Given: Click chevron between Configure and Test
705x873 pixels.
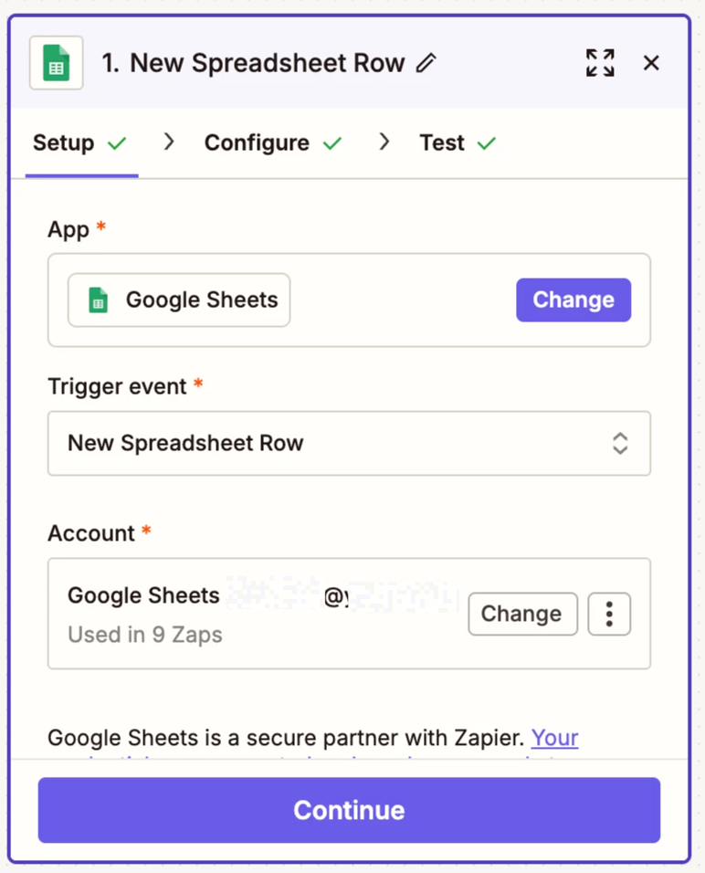Looking at the screenshot, I should click(x=384, y=142).
